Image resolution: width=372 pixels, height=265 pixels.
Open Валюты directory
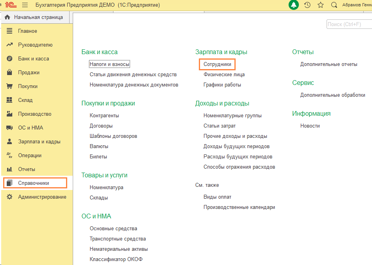point(99,147)
